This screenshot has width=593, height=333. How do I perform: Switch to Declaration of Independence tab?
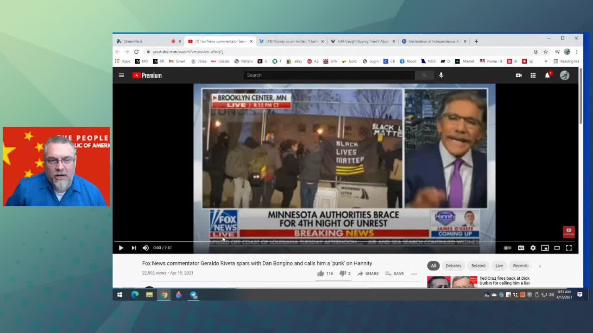click(434, 41)
